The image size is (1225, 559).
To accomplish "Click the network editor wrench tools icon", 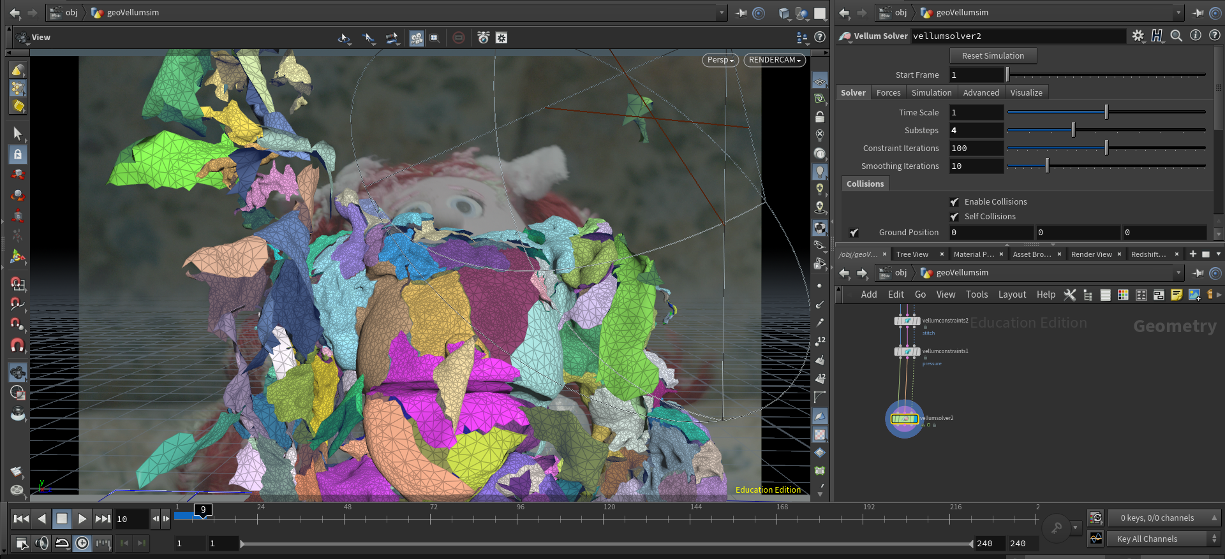I will (1070, 294).
